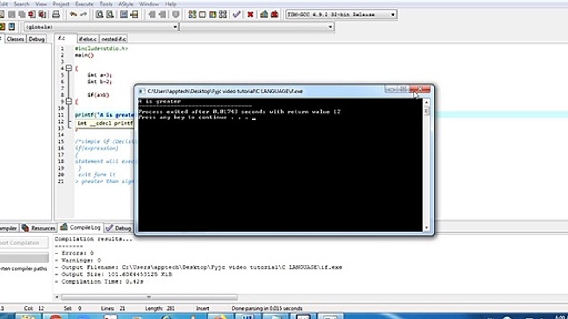This screenshot has width=568, height=319.
Task: Click the 'main()' code line
Action: click(x=84, y=55)
